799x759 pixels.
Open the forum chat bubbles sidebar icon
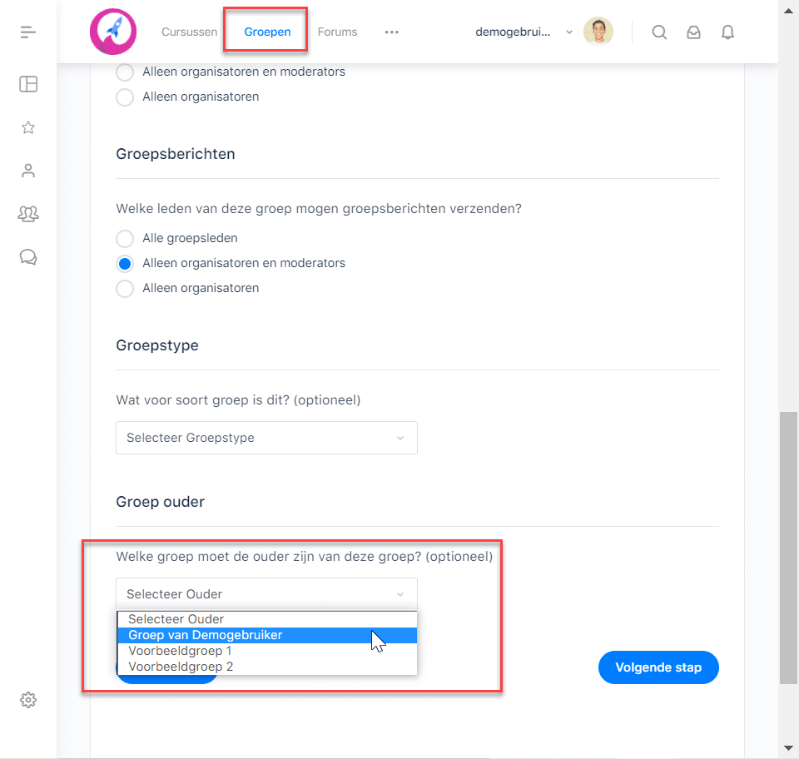click(x=28, y=256)
